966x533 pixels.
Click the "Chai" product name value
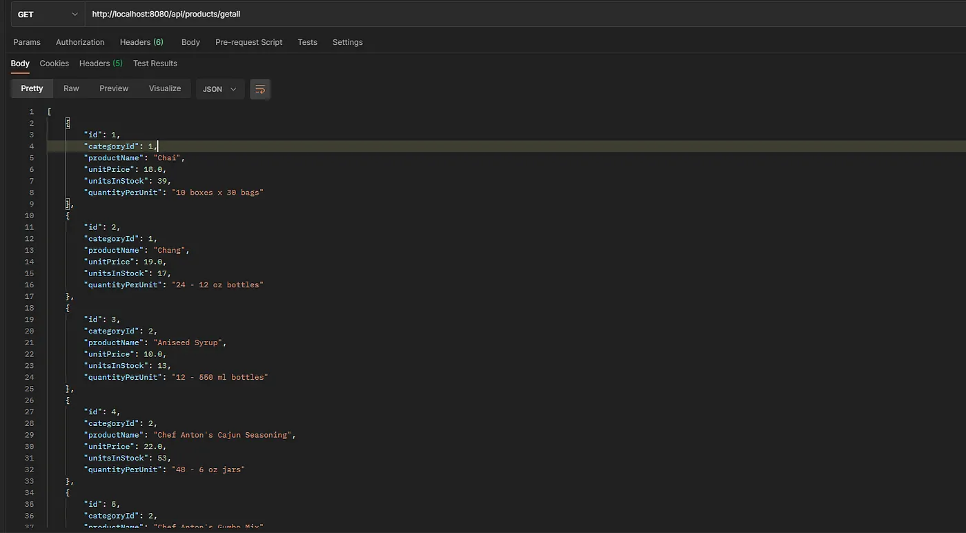click(x=167, y=158)
